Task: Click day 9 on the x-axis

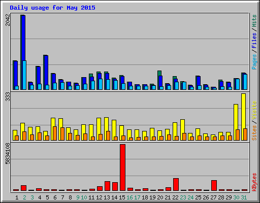Action: click(78, 197)
